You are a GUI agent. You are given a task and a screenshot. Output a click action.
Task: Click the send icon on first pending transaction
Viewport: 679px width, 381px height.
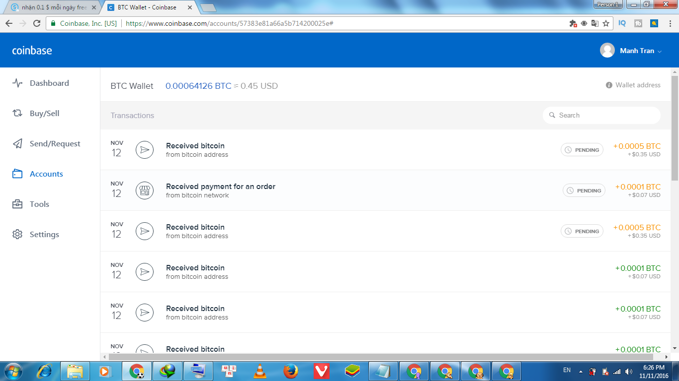[145, 150]
